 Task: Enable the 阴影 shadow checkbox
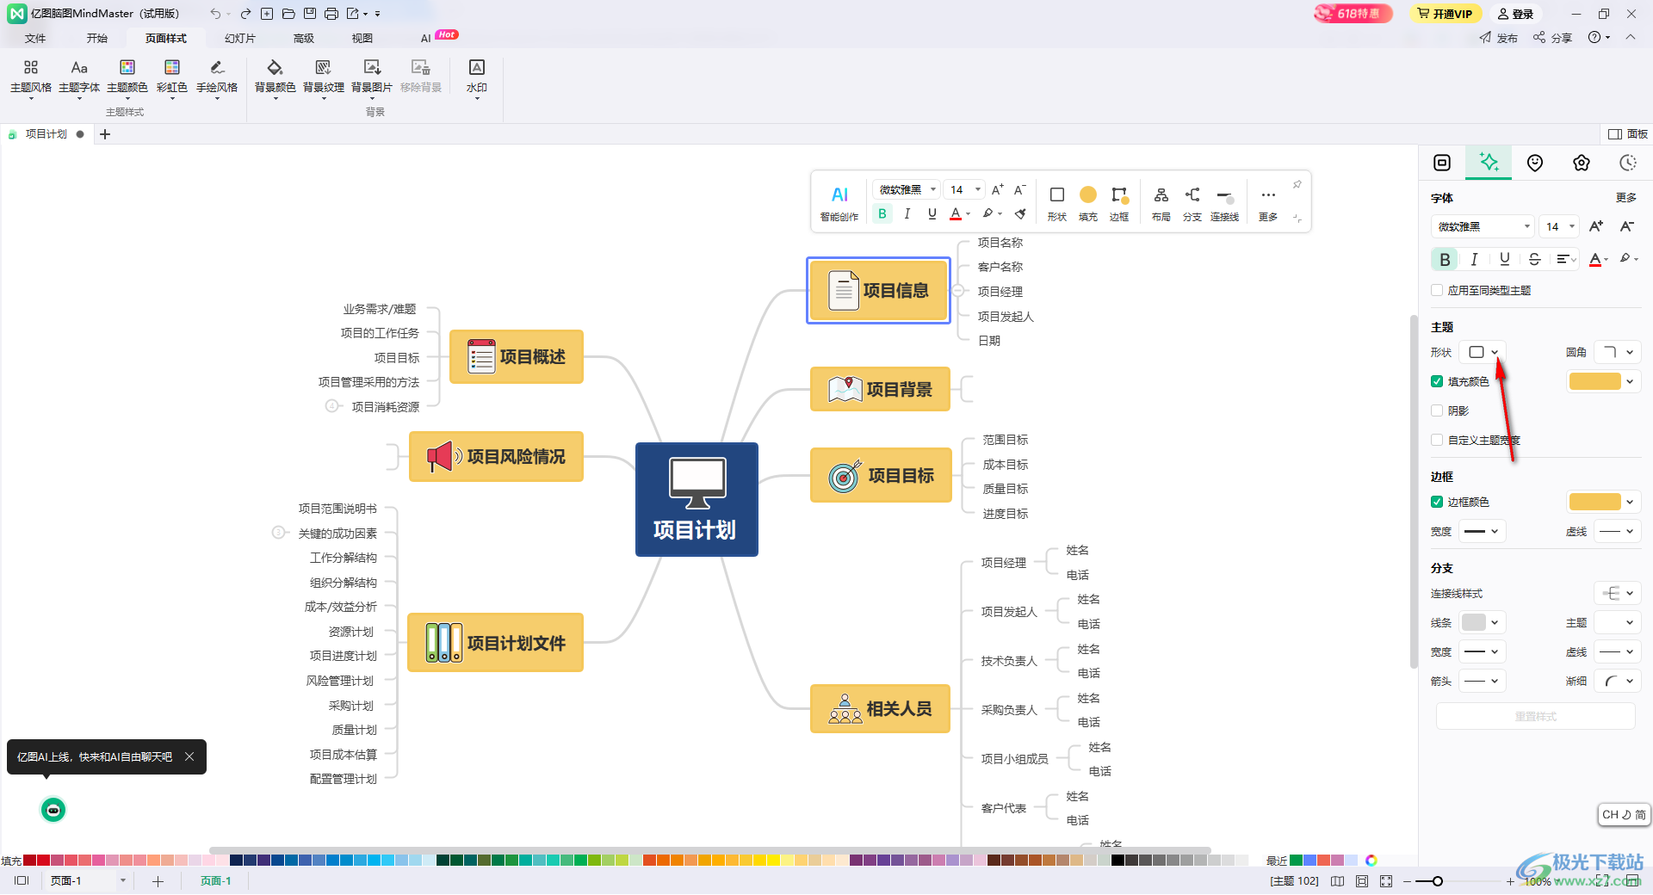pos(1437,410)
